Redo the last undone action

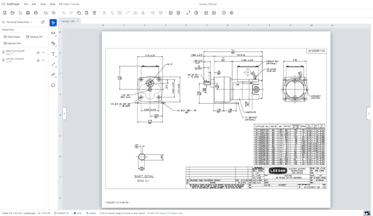click(x=71, y=13)
